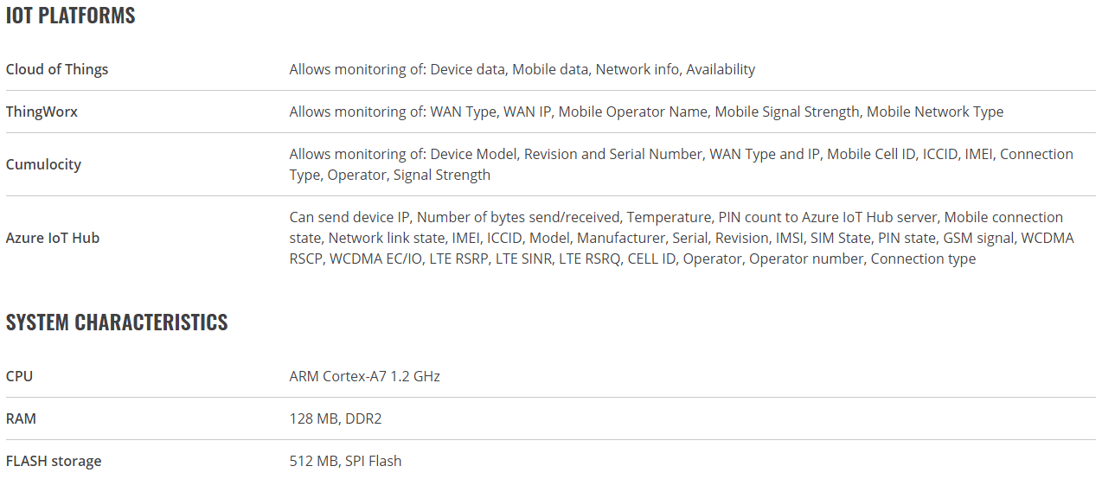Viewport: 1102px width, 479px height.
Task: Select the 512 MB, SPI Flash value
Action: click(x=346, y=461)
